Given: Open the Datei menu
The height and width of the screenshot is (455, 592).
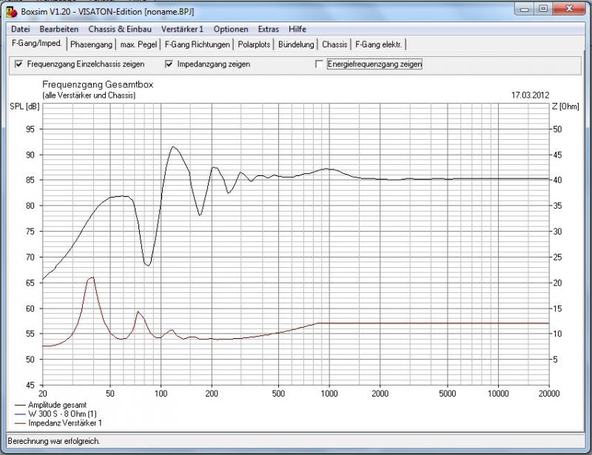Looking at the screenshot, I should pos(20,30).
